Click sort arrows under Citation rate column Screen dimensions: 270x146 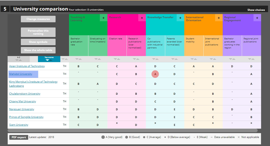pyautogui.click(x=117, y=59)
